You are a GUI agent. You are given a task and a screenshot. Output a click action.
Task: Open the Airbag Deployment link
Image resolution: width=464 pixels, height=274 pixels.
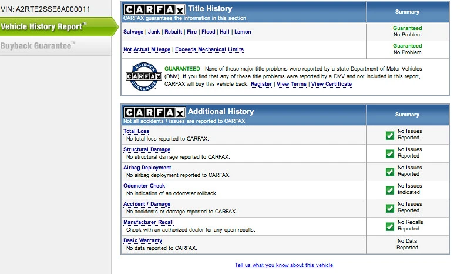(x=147, y=168)
